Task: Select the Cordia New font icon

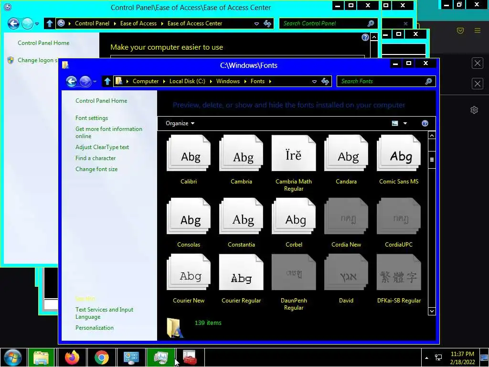Action: tap(346, 216)
